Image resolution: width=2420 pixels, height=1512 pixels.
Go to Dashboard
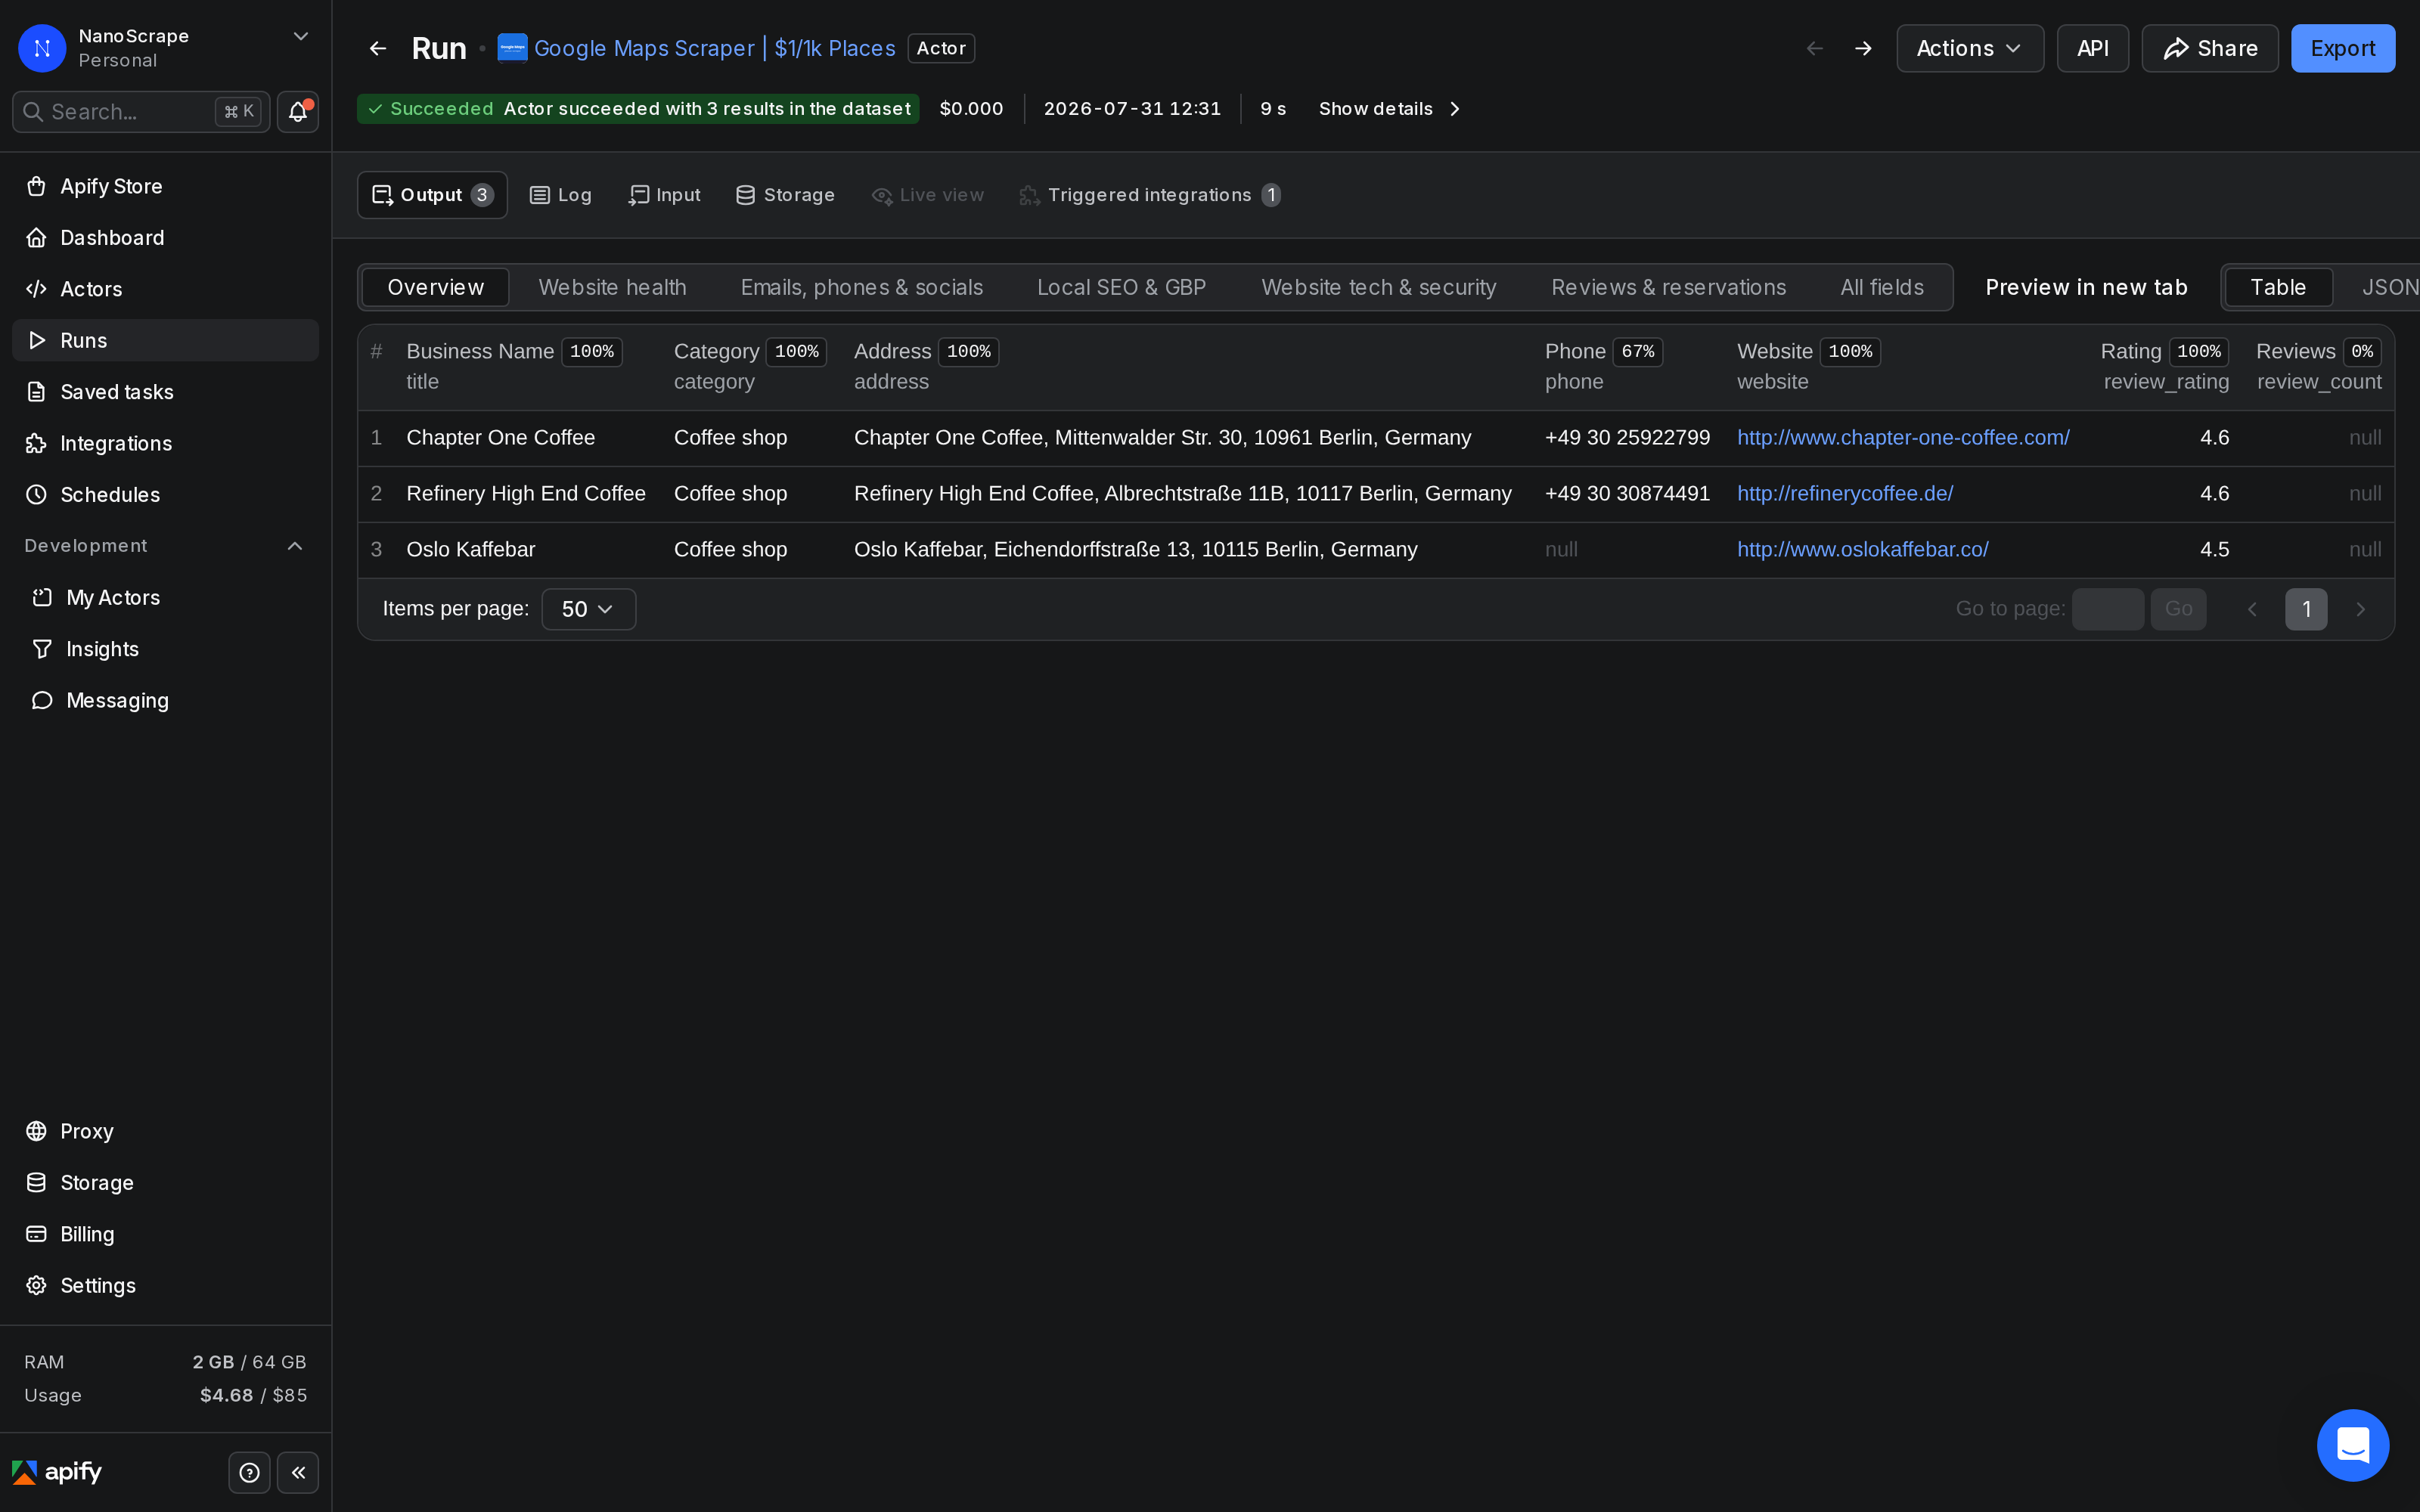165,238
